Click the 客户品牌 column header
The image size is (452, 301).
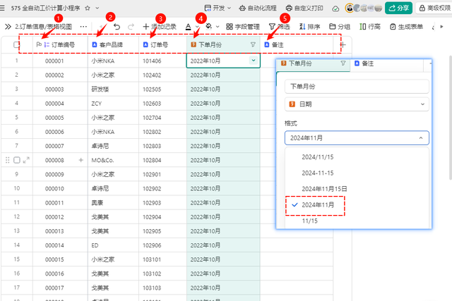pos(113,45)
